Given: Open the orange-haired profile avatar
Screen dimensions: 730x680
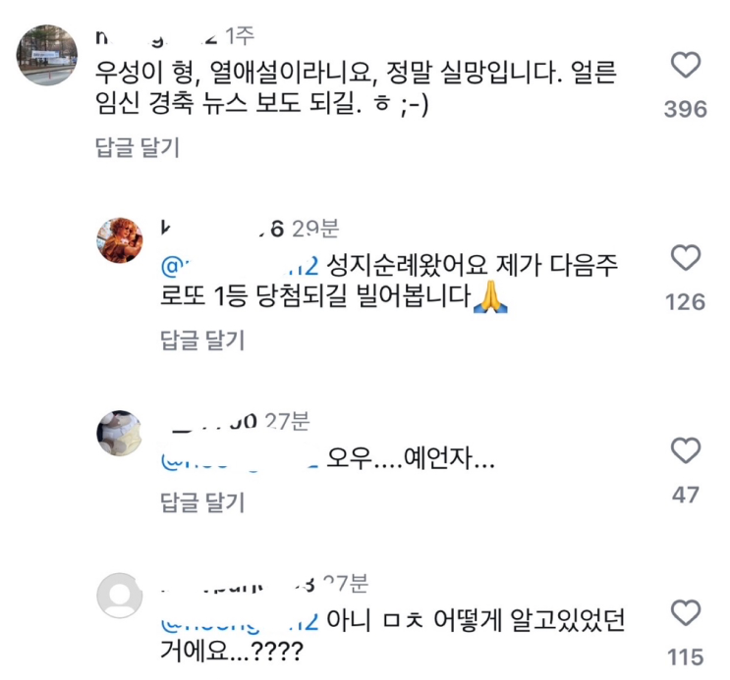Looking at the screenshot, I should tap(120, 240).
